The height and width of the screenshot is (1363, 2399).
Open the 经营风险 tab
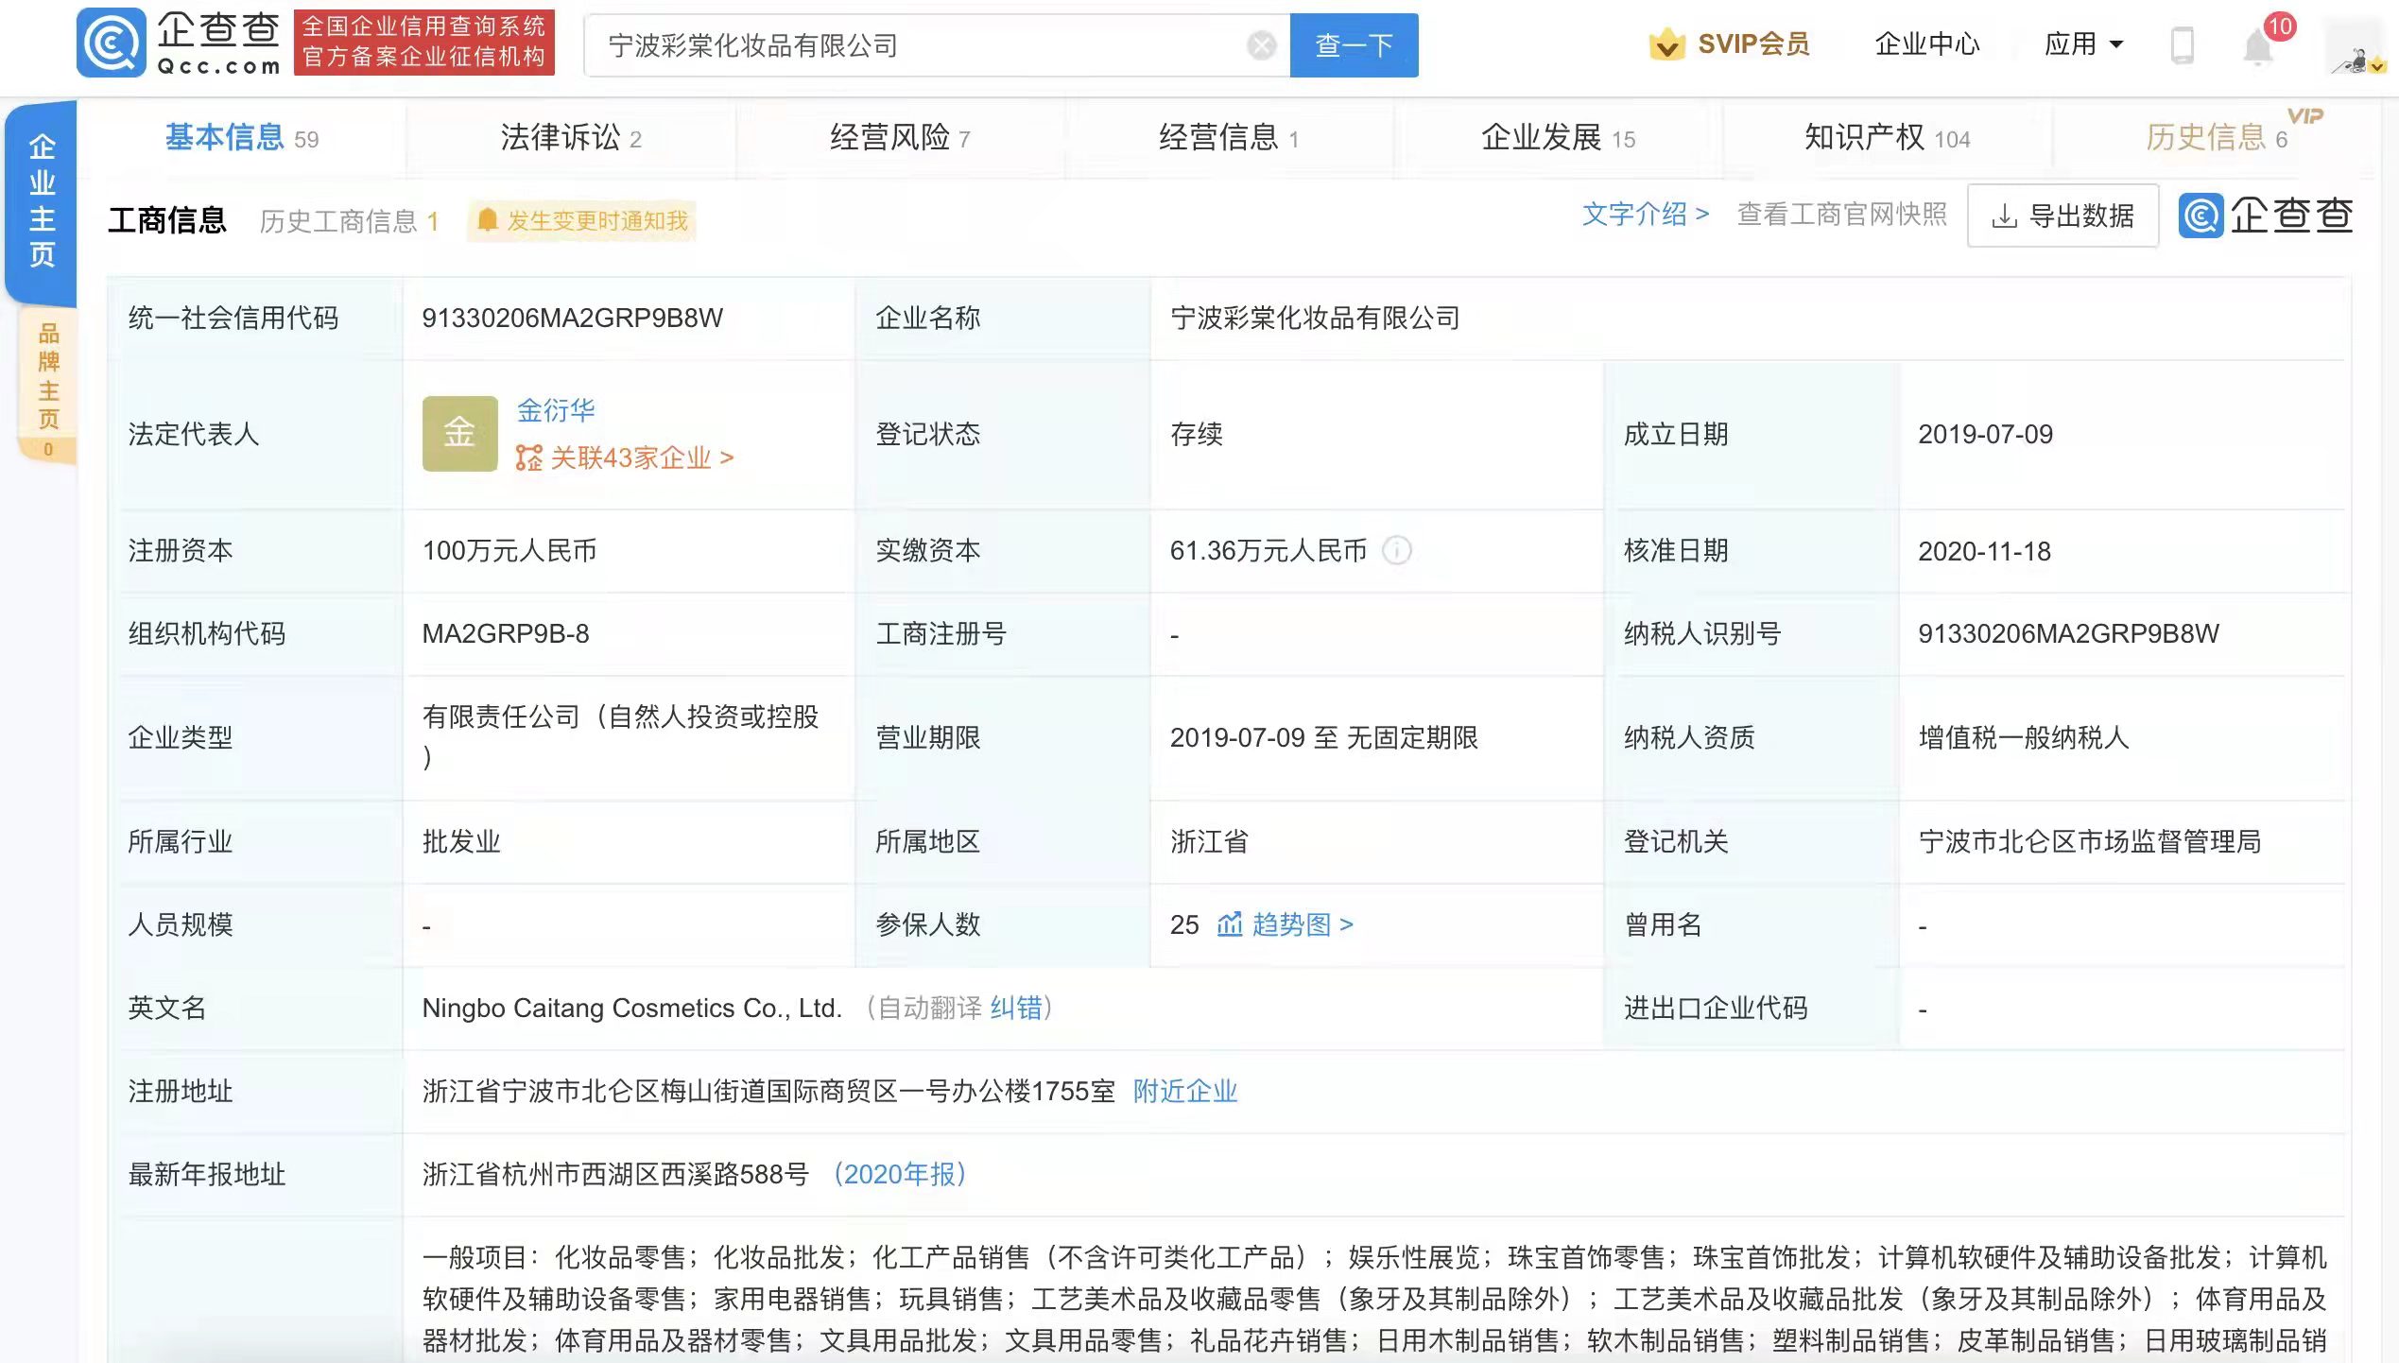tap(900, 138)
